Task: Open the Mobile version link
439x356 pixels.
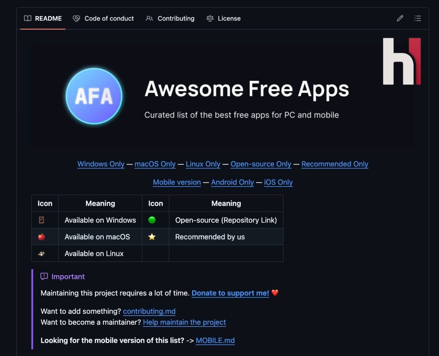Action: click(177, 182)
